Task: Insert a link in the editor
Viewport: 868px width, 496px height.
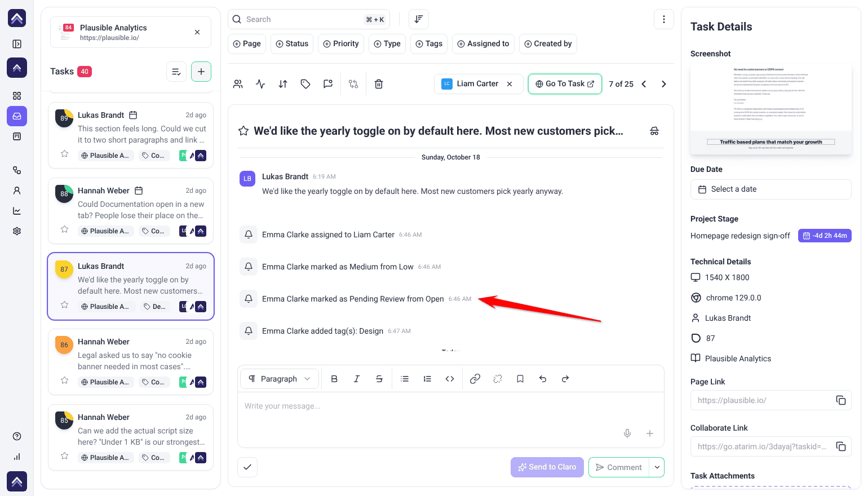Action: click(x=475, y=379)
